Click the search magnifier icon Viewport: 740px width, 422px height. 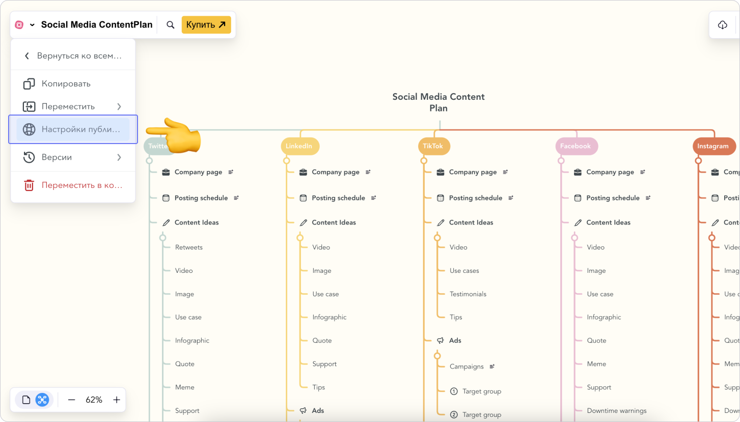pyautogui.click(x=171, y=25)
